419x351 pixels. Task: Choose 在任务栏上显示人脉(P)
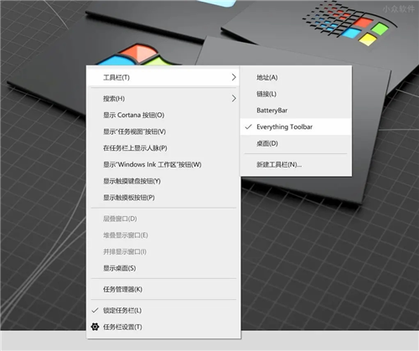pos(163,147)
